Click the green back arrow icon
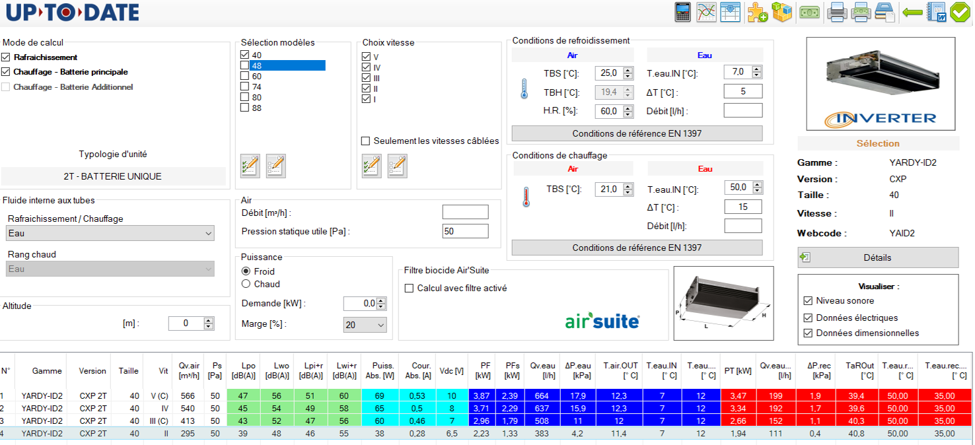Screen dimensions: 975x445 912,12
